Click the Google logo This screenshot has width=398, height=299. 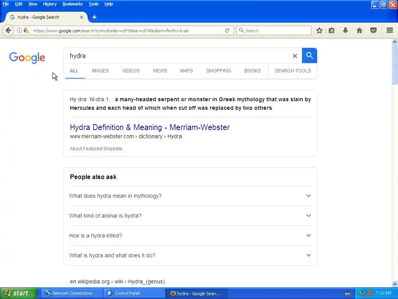[x=27, y=58]
